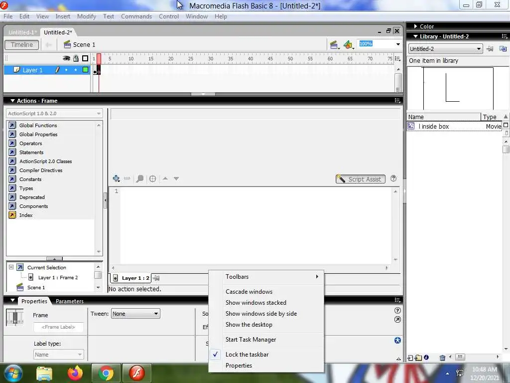Toggle Layer 1 lock dot
510x383 pixels.
tap(76, 70)
